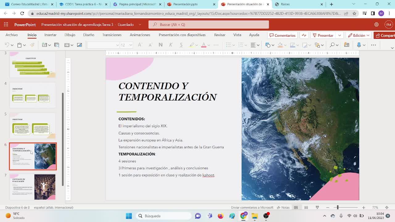Open the Microsoft 365 app launcher
Image resolution: width=395 pixels, height=222 pixels.
(x=6, y=25)
